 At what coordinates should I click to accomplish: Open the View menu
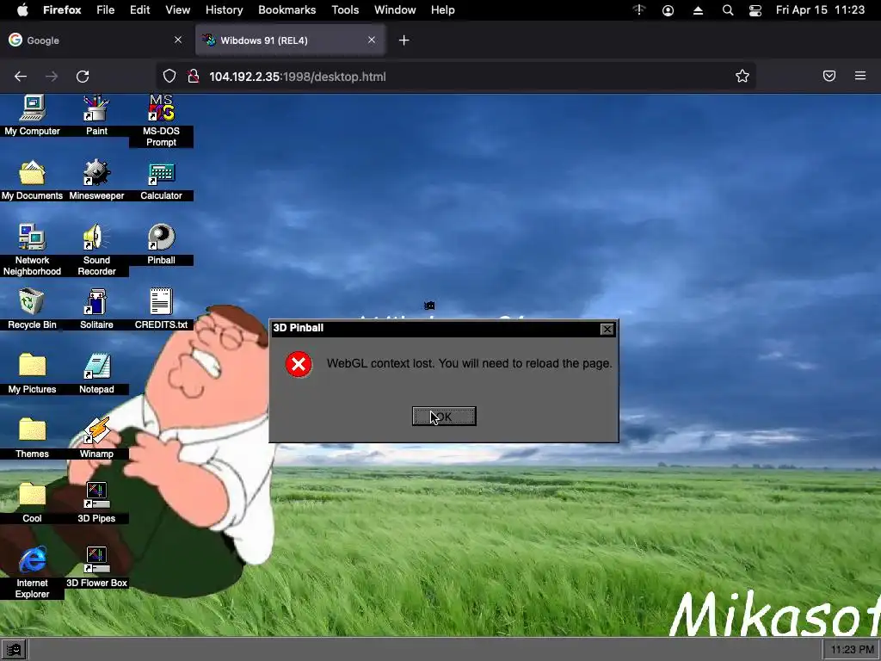click(x=177, y=10)
